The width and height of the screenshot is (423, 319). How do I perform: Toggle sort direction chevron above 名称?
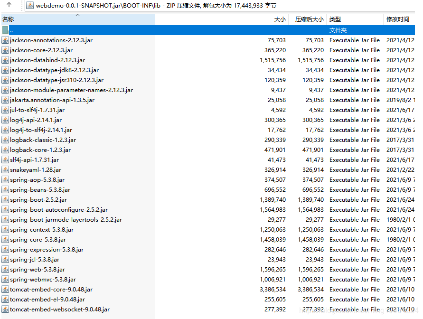[x=78, y=15]
